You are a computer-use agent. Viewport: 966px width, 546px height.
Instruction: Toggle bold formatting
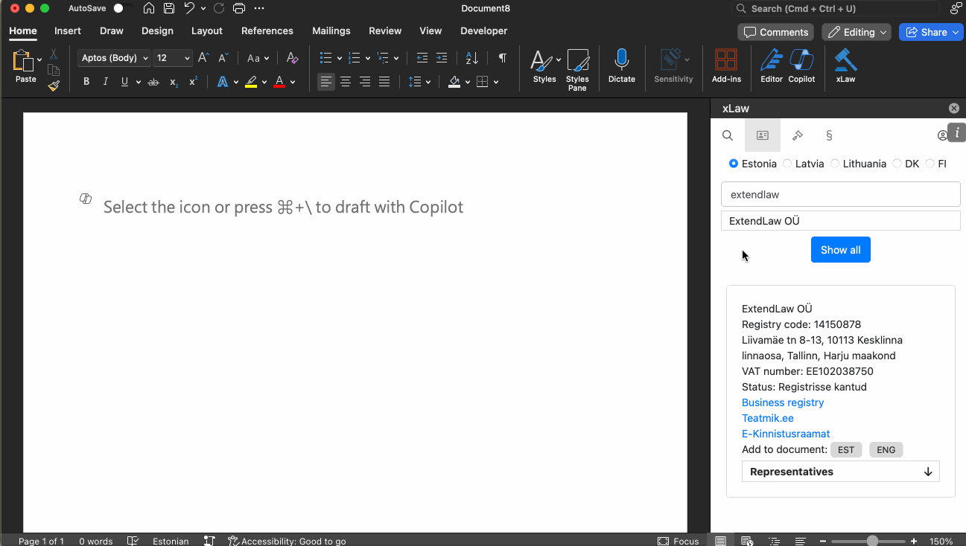pos(86,82)
